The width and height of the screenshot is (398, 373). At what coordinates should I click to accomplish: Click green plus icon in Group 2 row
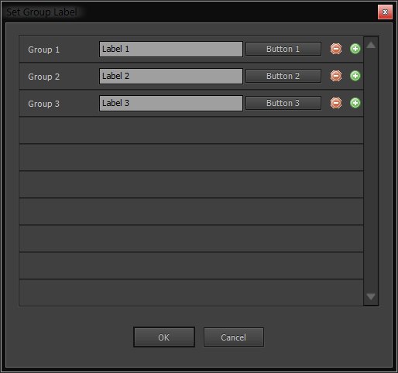click(355, 76)
